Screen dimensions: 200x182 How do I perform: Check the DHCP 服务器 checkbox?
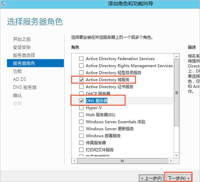pos(81,94)
